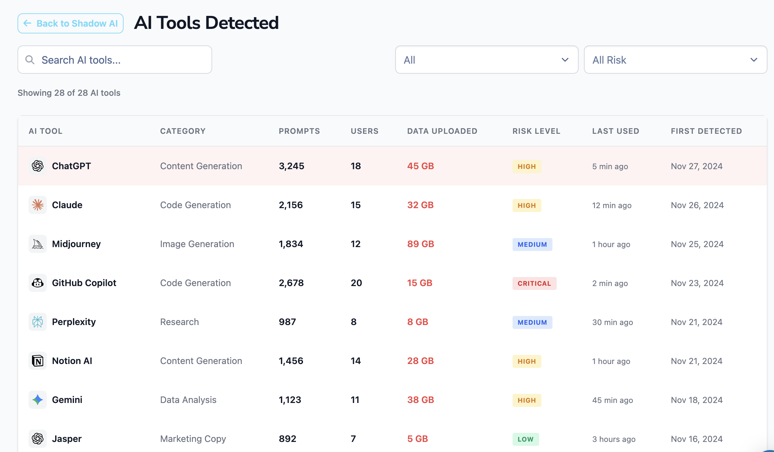The height and width of the screenshot is (452, 774).
Task: Click the back arrow icon
Action: pos(27,23)
